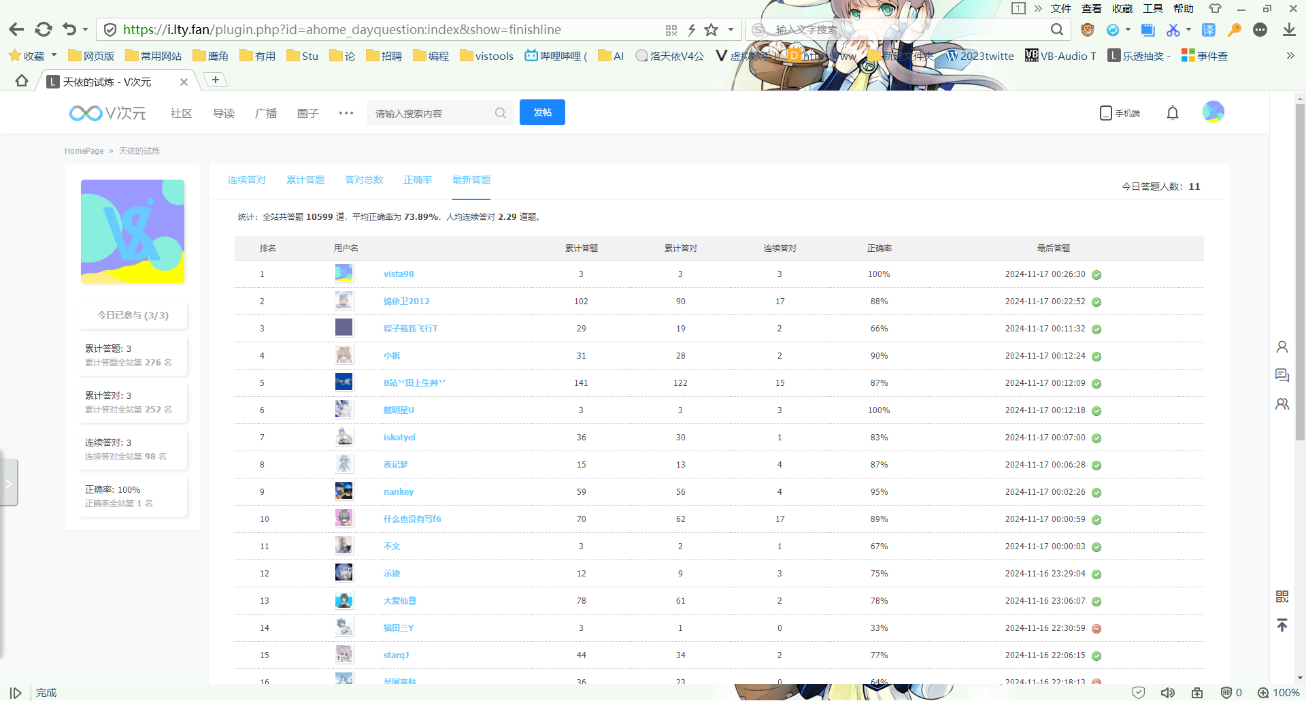Click the back-to-top arrow icon
Screen dimensions: 1306x701
tap(1282, 625)
